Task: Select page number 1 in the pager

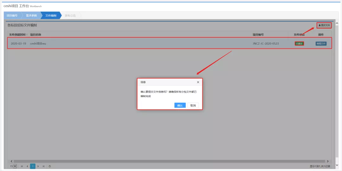Action: click(33, 166)
